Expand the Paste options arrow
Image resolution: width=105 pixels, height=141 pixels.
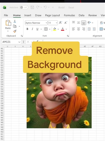[x=8, y=31]
